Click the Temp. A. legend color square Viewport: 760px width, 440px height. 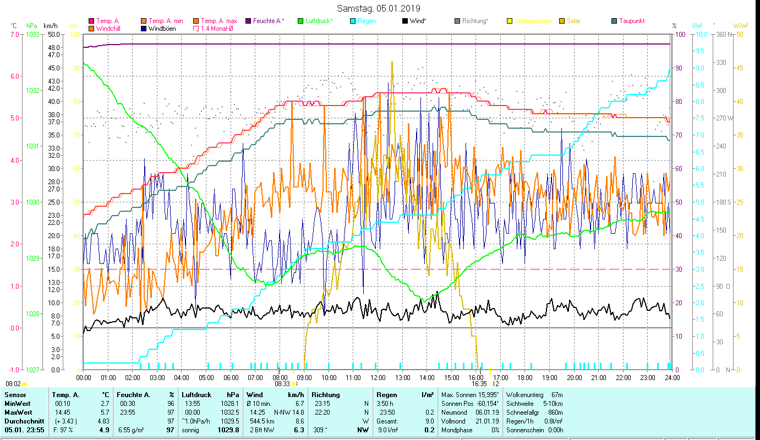pos(91,21)
